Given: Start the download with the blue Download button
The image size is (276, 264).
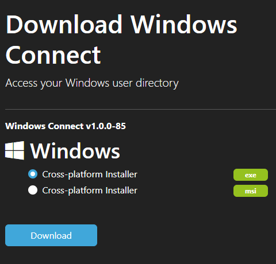Looking at the screenshot, I should point(51,235).
